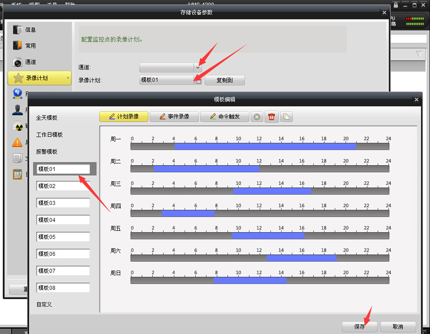Open the 录像计划 template dropdown
The image size is (430, 334).
(198, 80)
